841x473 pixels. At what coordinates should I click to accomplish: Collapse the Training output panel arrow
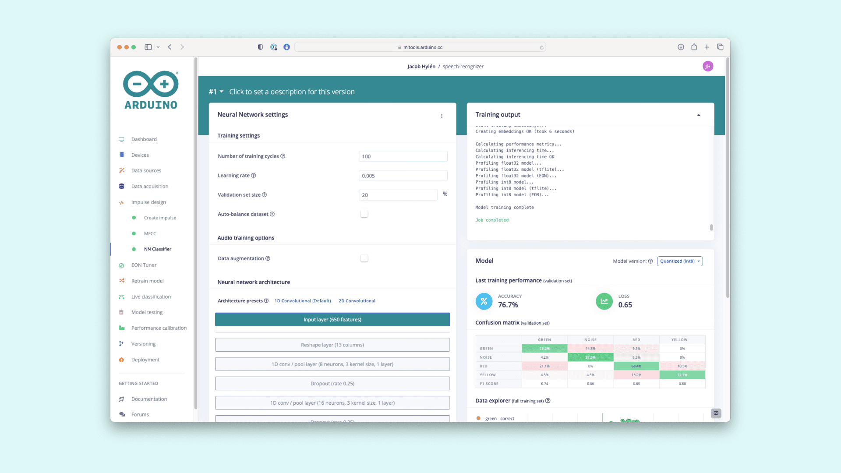(699, 115)
